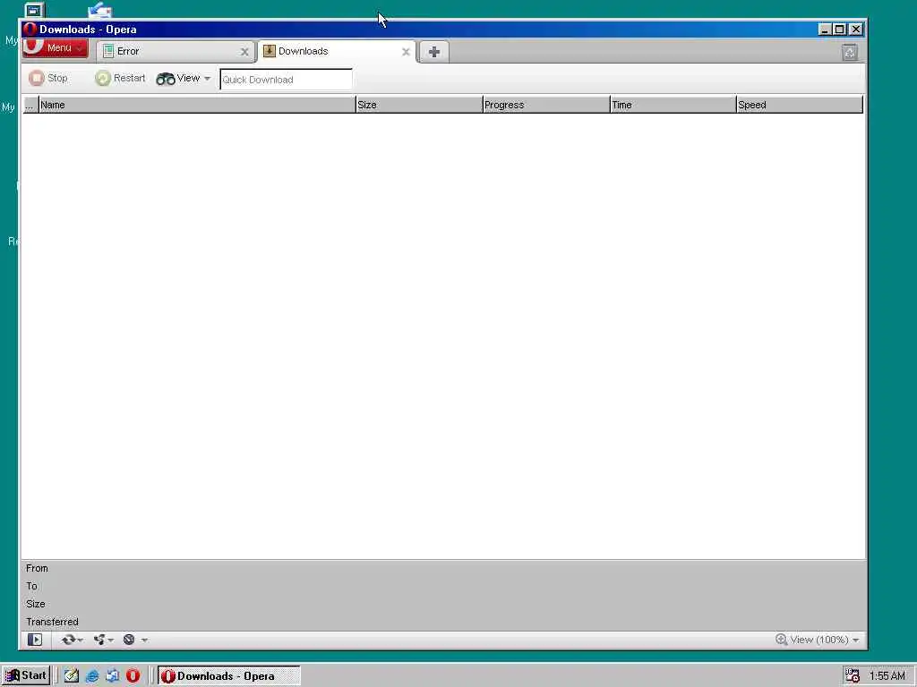Click the My Computer desktop icon
This screenshot has width=917, height=687.
34,10
